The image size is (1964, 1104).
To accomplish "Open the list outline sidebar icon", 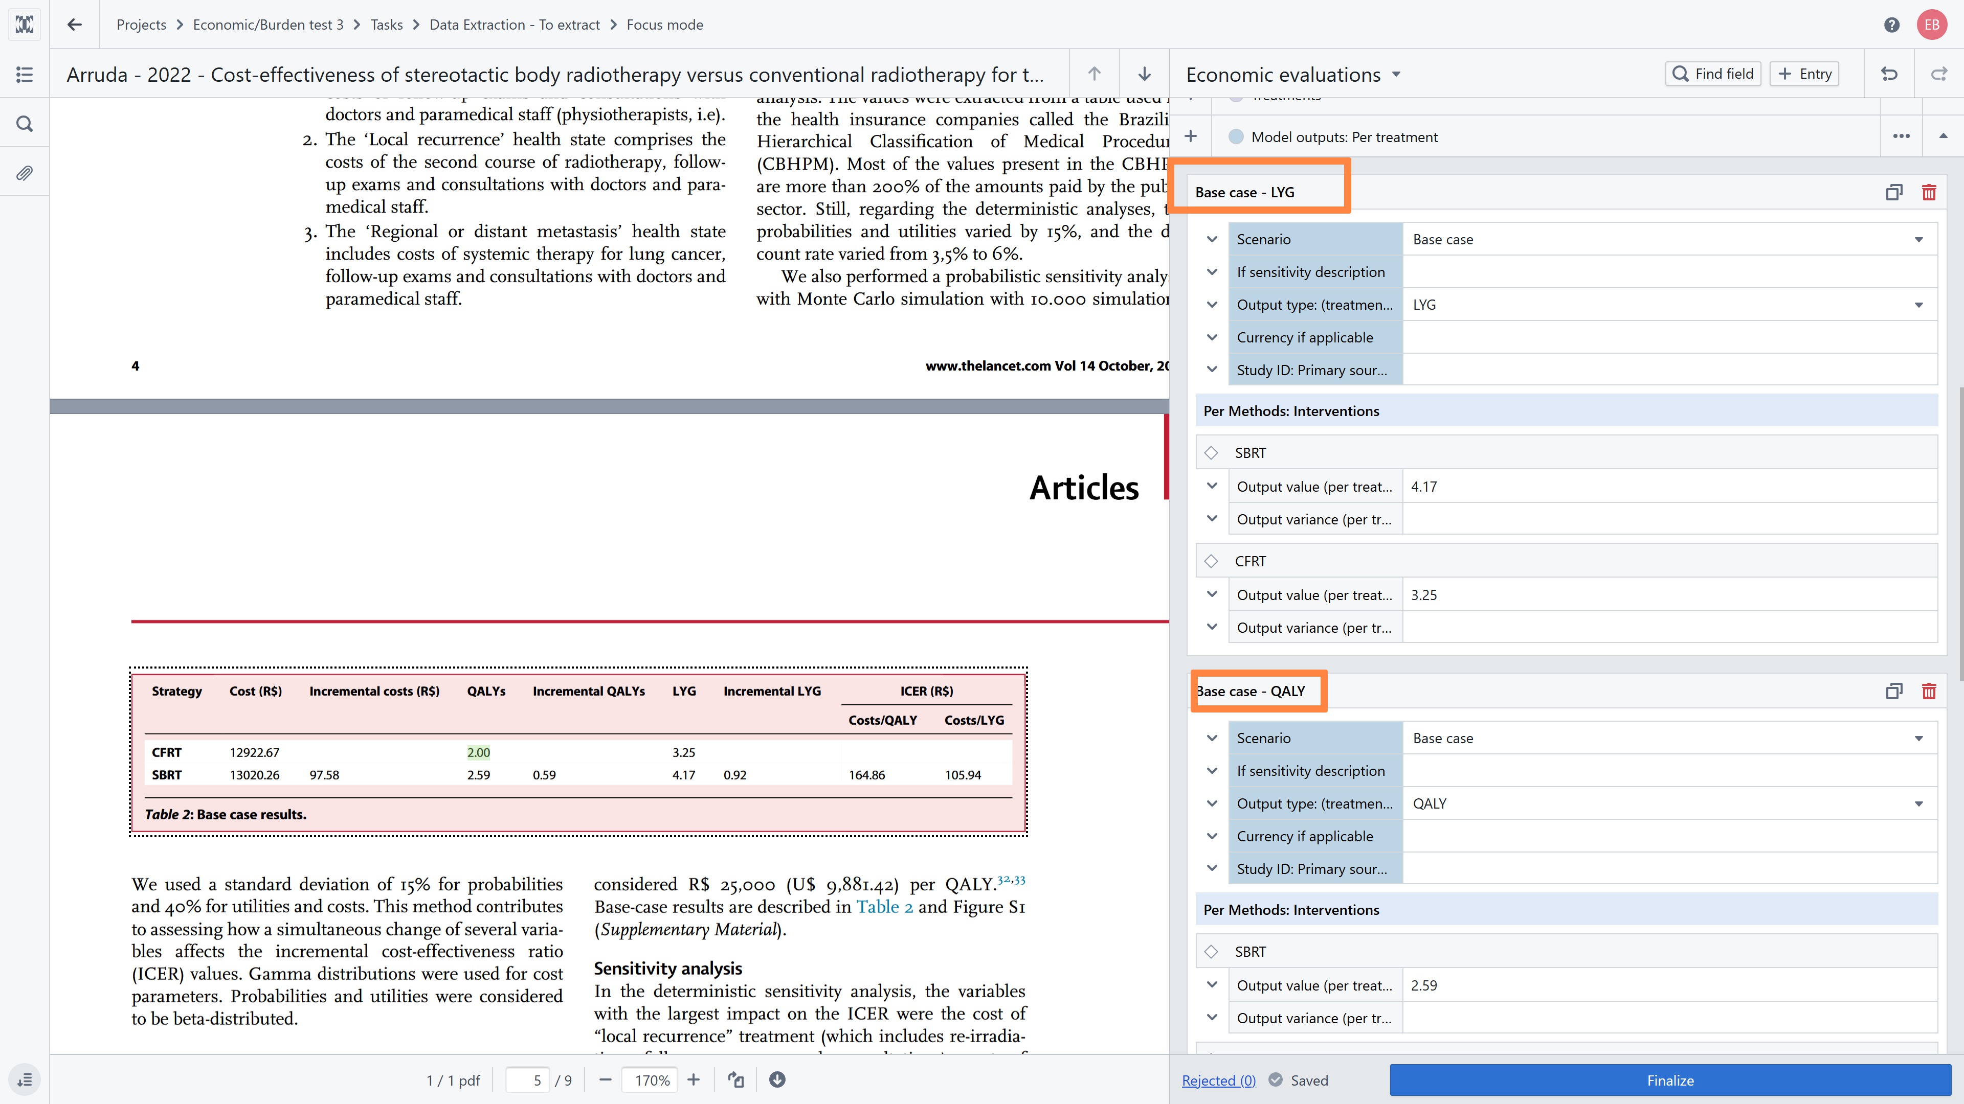I will click(25, 74).
